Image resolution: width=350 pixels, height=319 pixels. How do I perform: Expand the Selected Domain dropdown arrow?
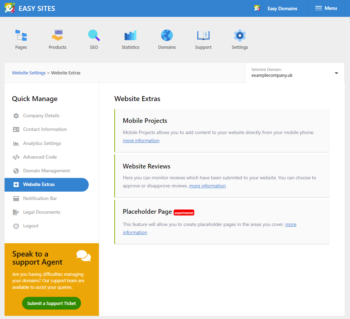coord(336,73)
